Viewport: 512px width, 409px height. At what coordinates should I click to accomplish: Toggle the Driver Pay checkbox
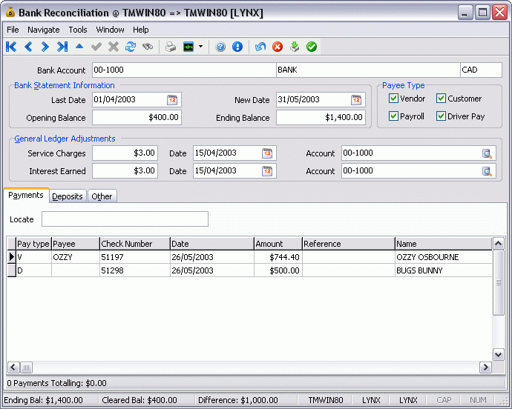tap(442, 116)
